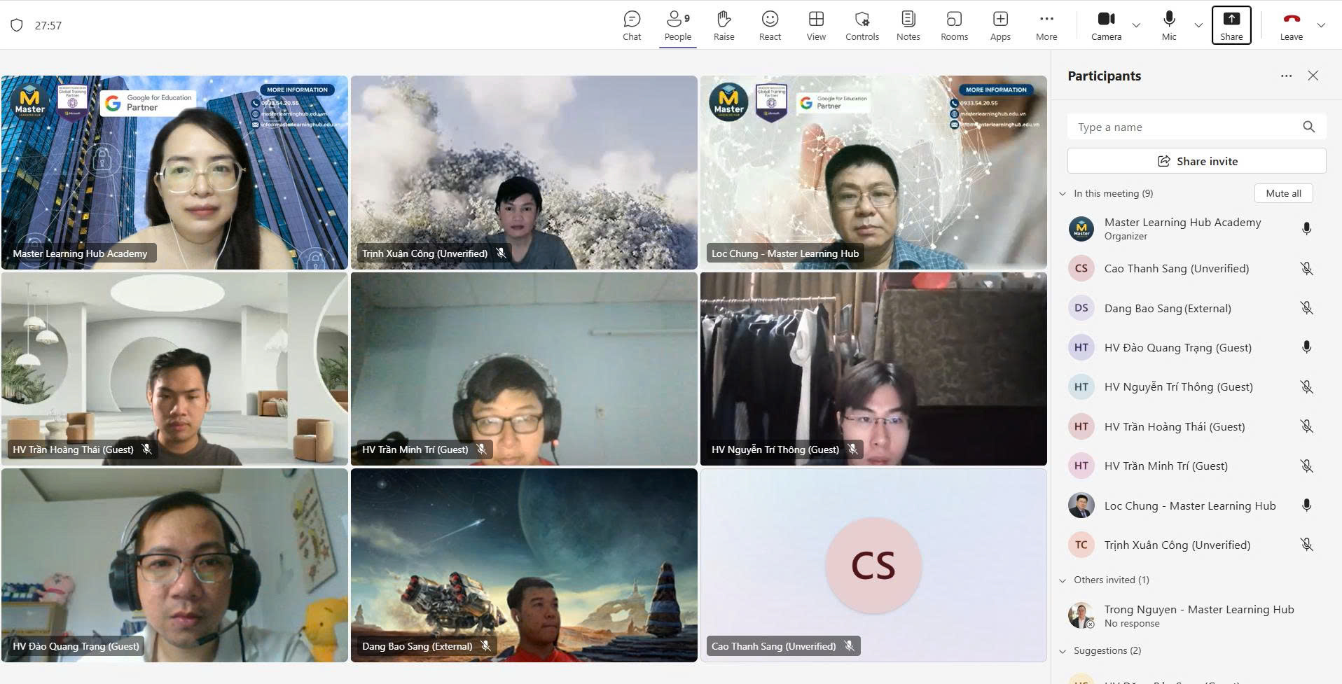Open the Chat panel
The image size is (1342, 684).
(x=632, y=26)
